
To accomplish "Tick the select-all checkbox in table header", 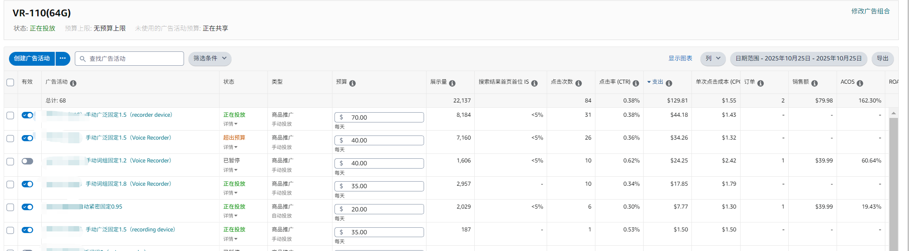I will 10,82.
